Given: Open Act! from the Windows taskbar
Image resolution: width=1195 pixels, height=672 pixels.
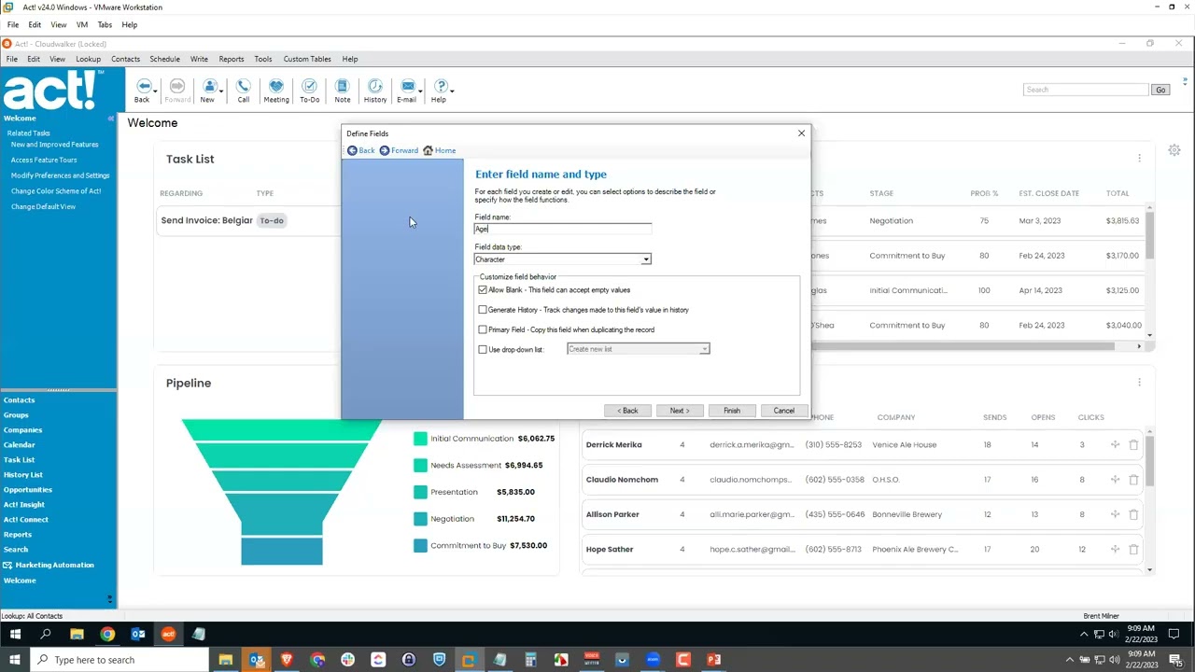Looking at the screenshot, I should point(168,634).
